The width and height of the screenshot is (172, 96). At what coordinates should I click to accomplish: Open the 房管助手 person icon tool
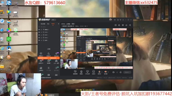[48, 54]
